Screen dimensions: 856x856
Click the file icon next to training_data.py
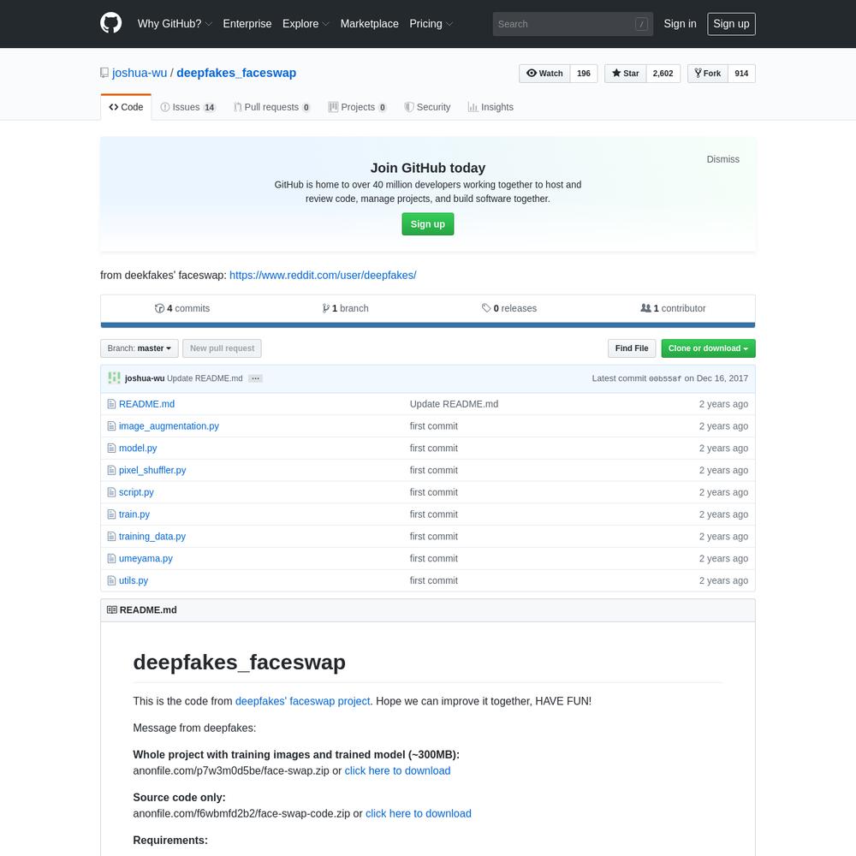111,536
